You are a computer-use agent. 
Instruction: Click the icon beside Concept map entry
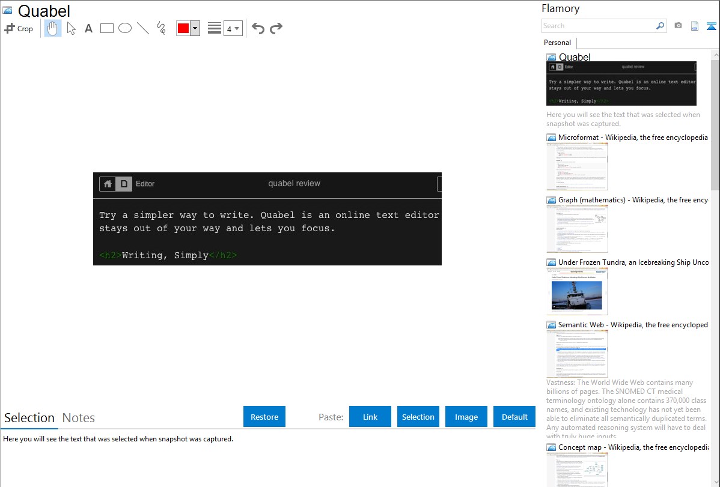point(551,447)
